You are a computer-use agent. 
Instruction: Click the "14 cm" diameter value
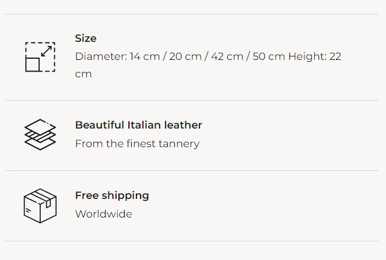(143, 56)
